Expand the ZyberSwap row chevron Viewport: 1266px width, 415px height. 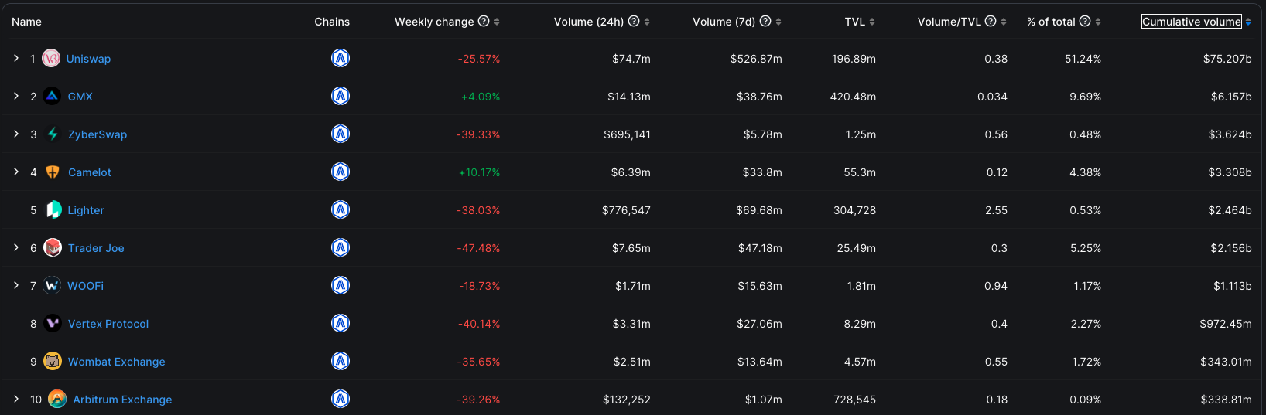pyautogui.click(x=16, y=134)
